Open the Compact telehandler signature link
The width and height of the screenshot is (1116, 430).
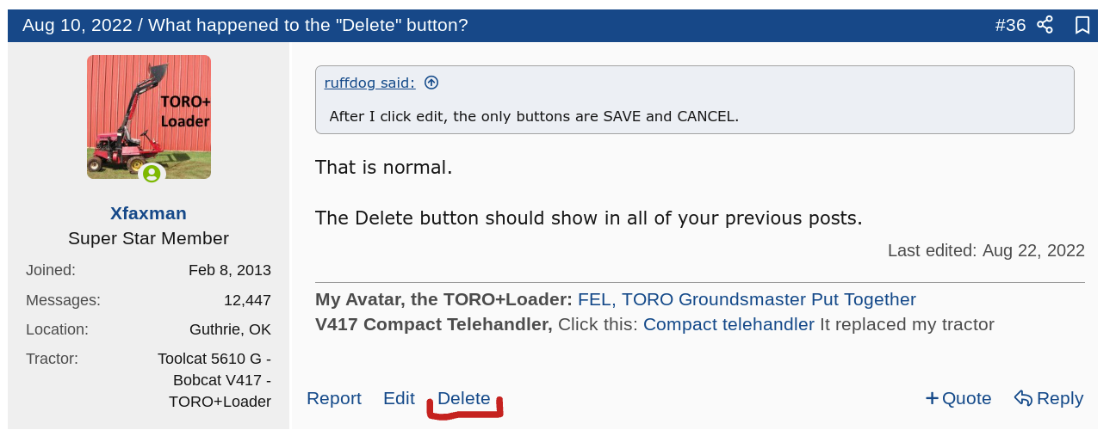click(x=728, y=324)
